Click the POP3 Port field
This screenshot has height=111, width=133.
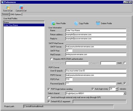coord(69,79)
